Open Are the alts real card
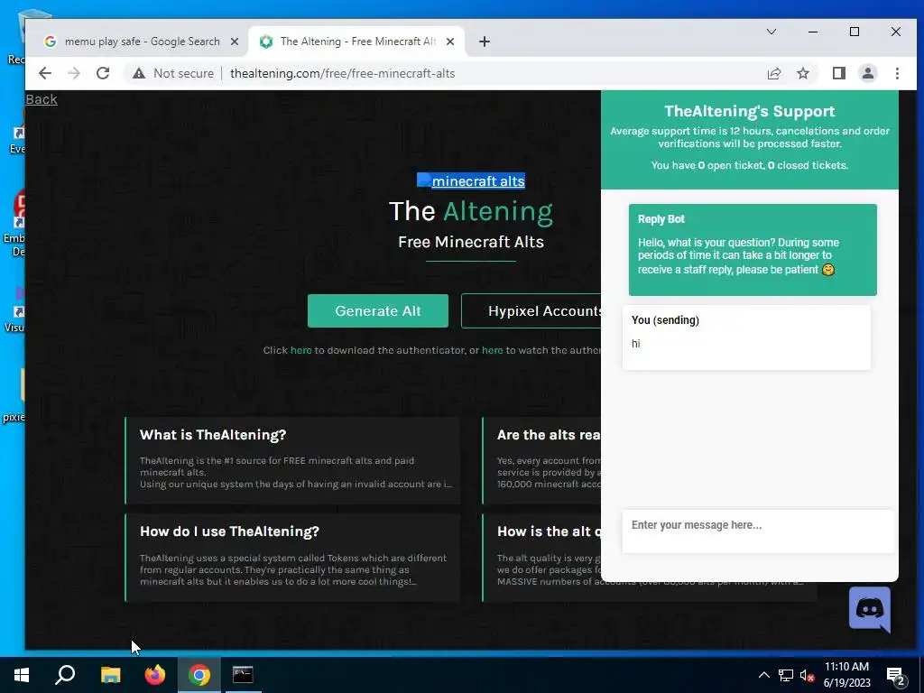The height and width of the screenshot is (693, 924). click(541, 460)
